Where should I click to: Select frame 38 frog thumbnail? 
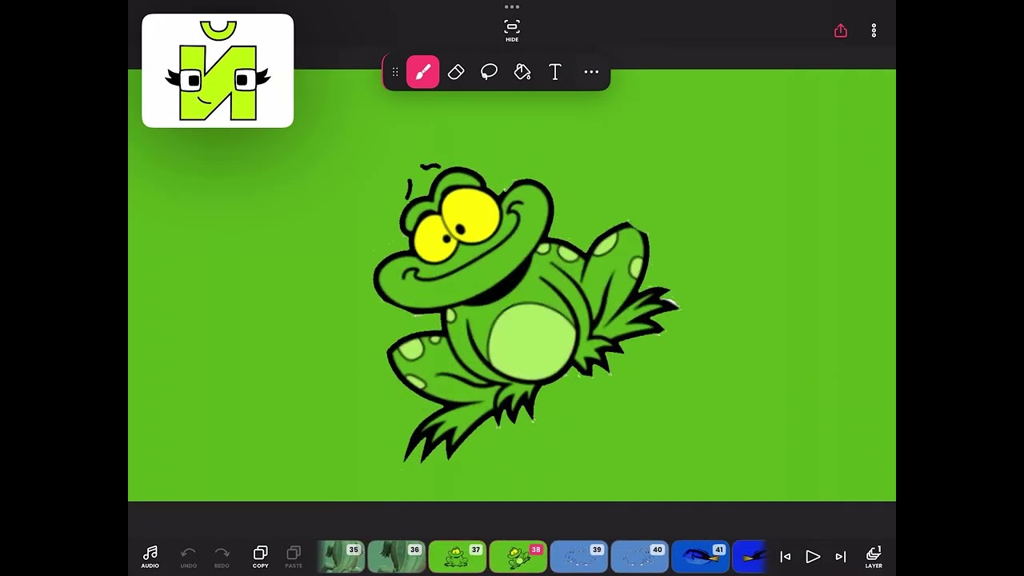tap(518, 557)
